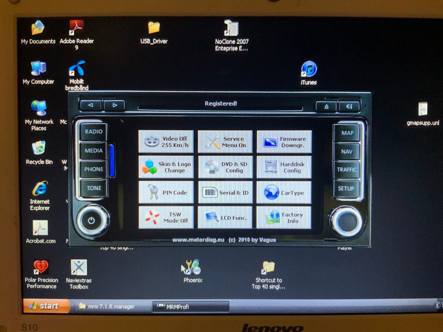Open the Service Menu On tile
This screenshot has height=332, width=443.
pos(225,142)
